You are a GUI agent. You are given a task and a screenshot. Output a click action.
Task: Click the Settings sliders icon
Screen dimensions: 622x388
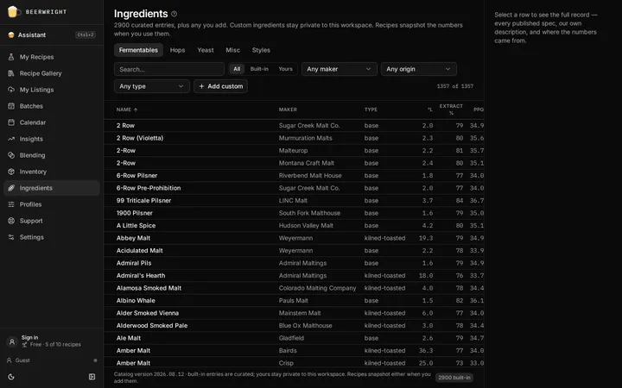pyautogui.click(x=11, y=237)
